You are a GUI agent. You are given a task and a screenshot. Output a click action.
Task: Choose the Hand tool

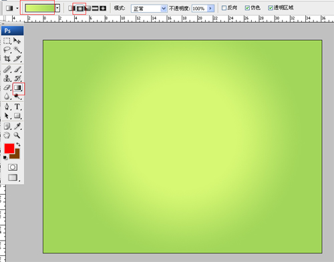click(7, 135)
